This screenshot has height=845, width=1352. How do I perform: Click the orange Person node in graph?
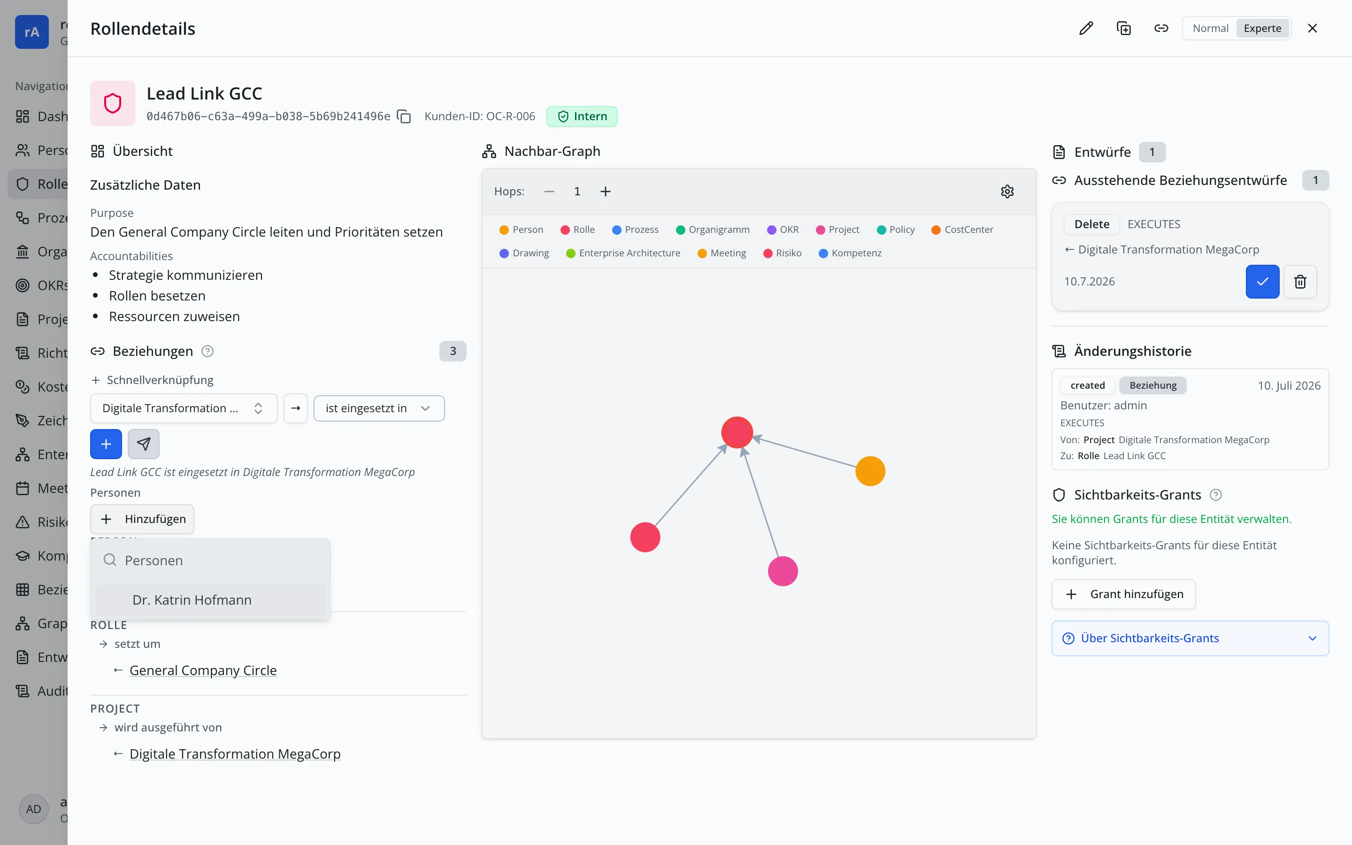[x=870, y=471]
